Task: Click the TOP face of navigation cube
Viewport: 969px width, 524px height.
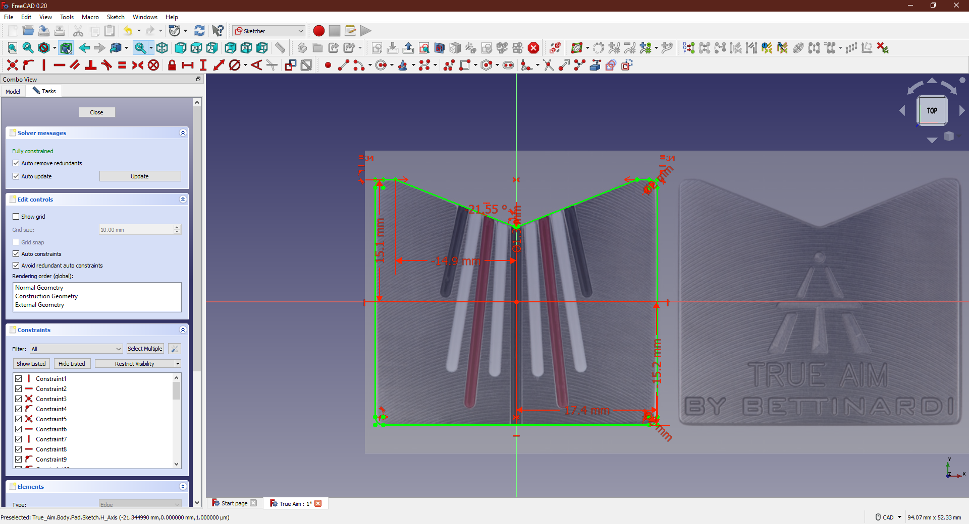Action: [932, 110]
